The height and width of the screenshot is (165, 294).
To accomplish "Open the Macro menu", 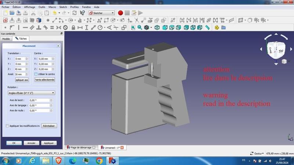I will coord(52,7).
